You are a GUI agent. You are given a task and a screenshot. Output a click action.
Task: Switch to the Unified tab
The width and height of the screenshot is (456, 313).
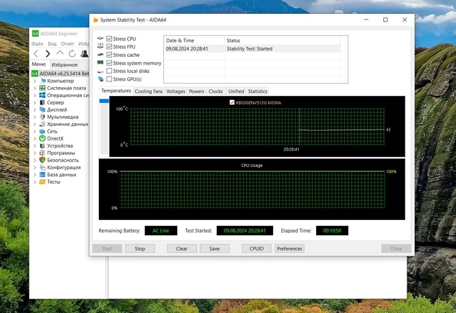pyautogui.click(x=236, y=91)
